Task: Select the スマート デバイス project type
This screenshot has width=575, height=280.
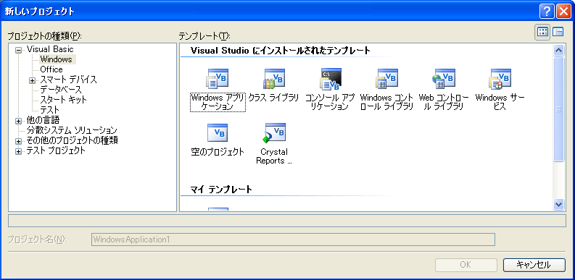Action: point(69,80)
